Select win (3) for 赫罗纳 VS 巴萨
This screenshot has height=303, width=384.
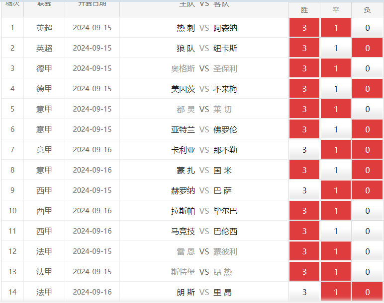tap(304, 190)
